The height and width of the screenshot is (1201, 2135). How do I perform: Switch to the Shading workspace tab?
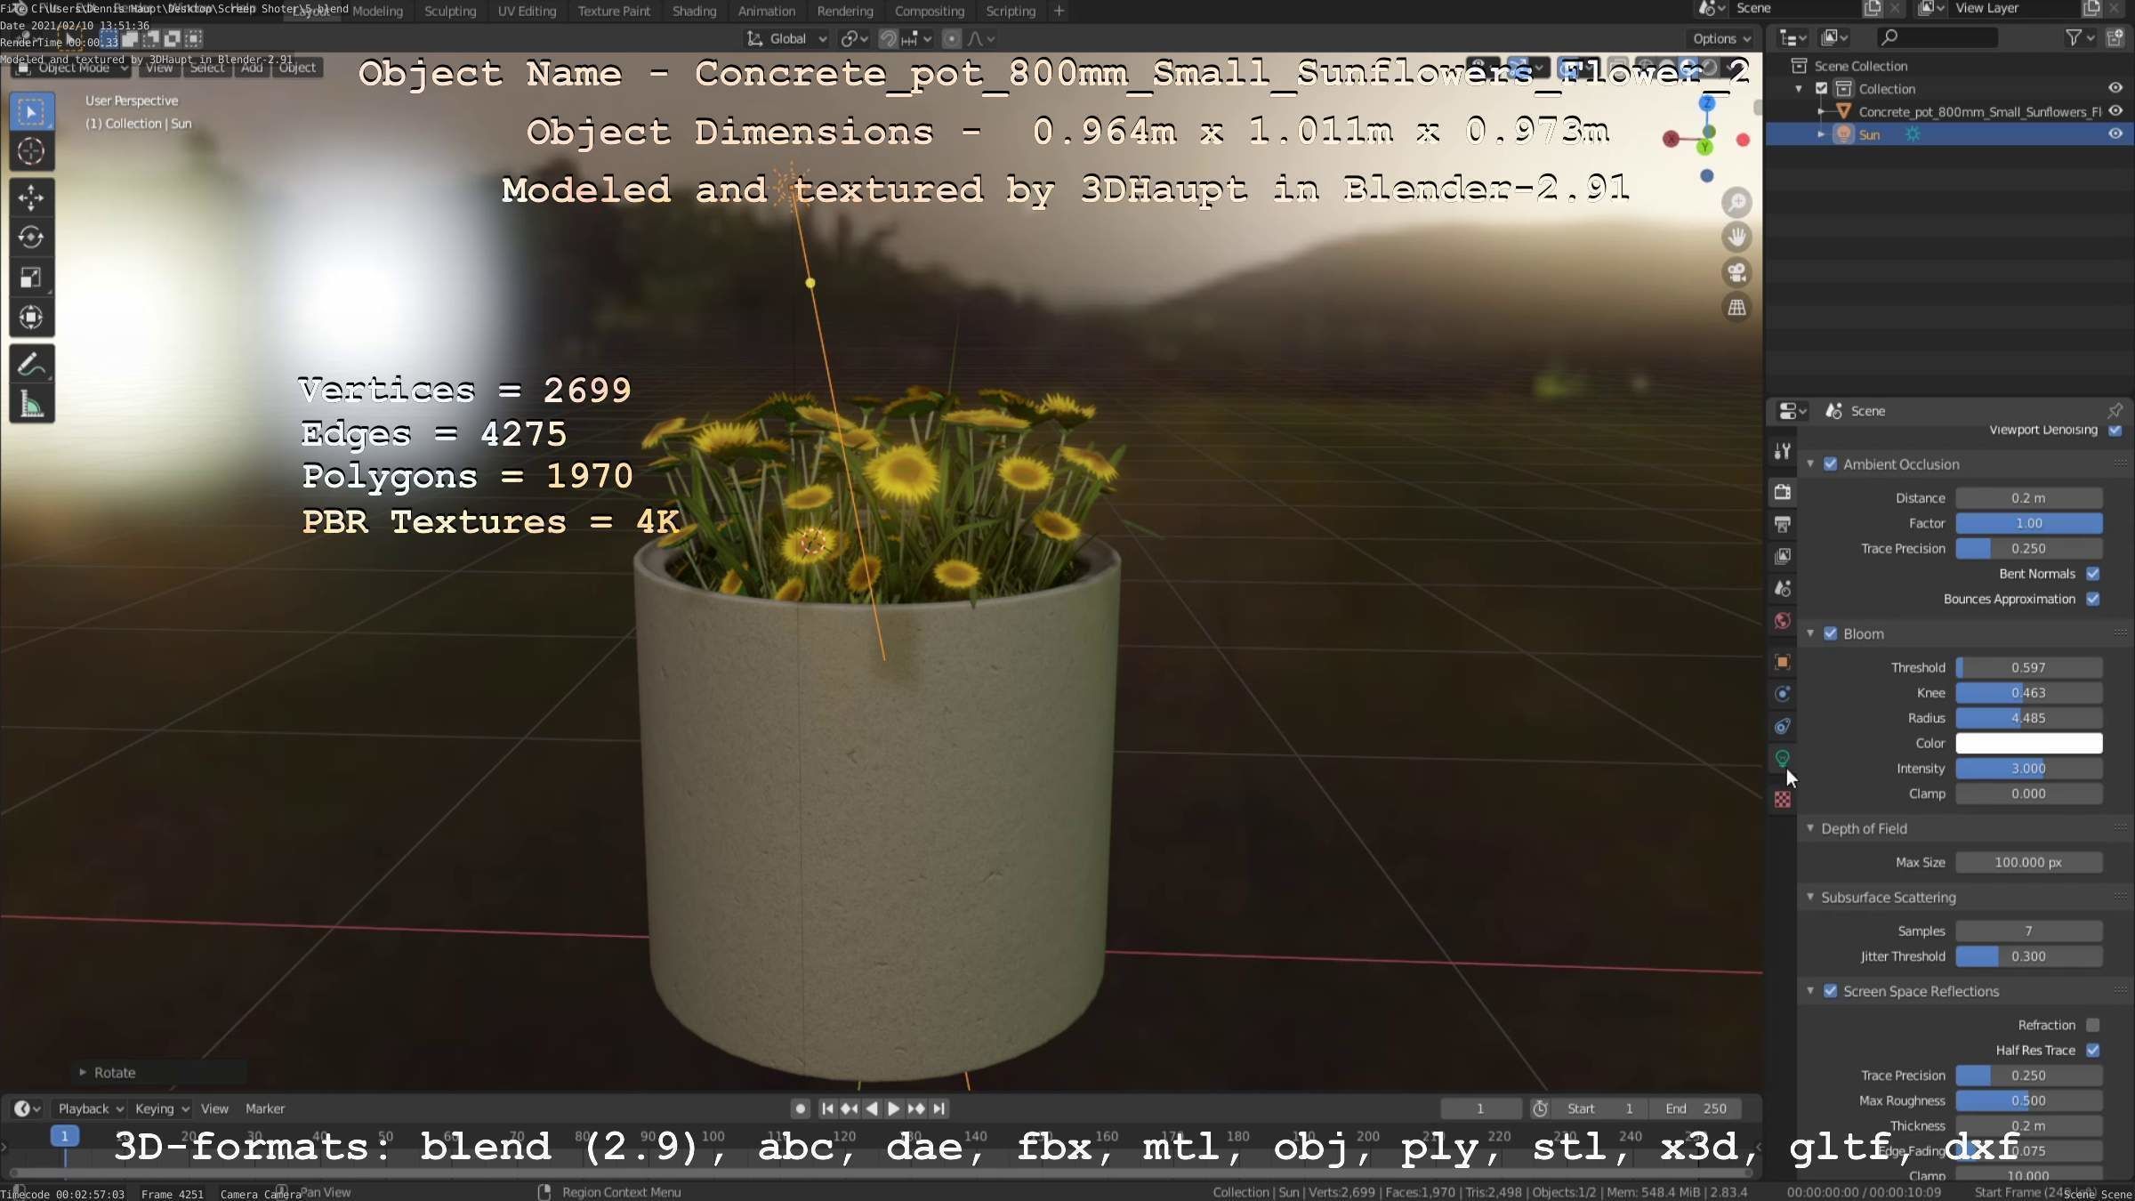coord(694,11)
